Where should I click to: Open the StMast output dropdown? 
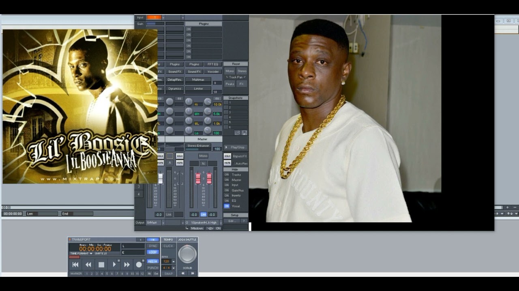tap(163, 222)
